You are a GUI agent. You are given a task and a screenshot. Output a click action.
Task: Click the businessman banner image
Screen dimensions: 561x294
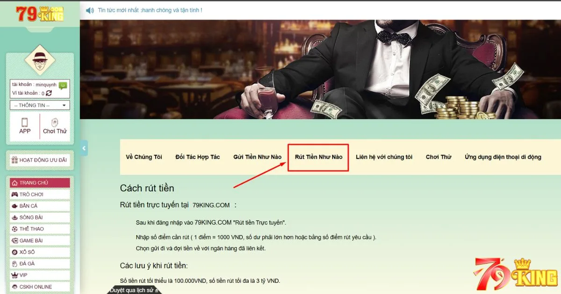click(x=320, y=69)
